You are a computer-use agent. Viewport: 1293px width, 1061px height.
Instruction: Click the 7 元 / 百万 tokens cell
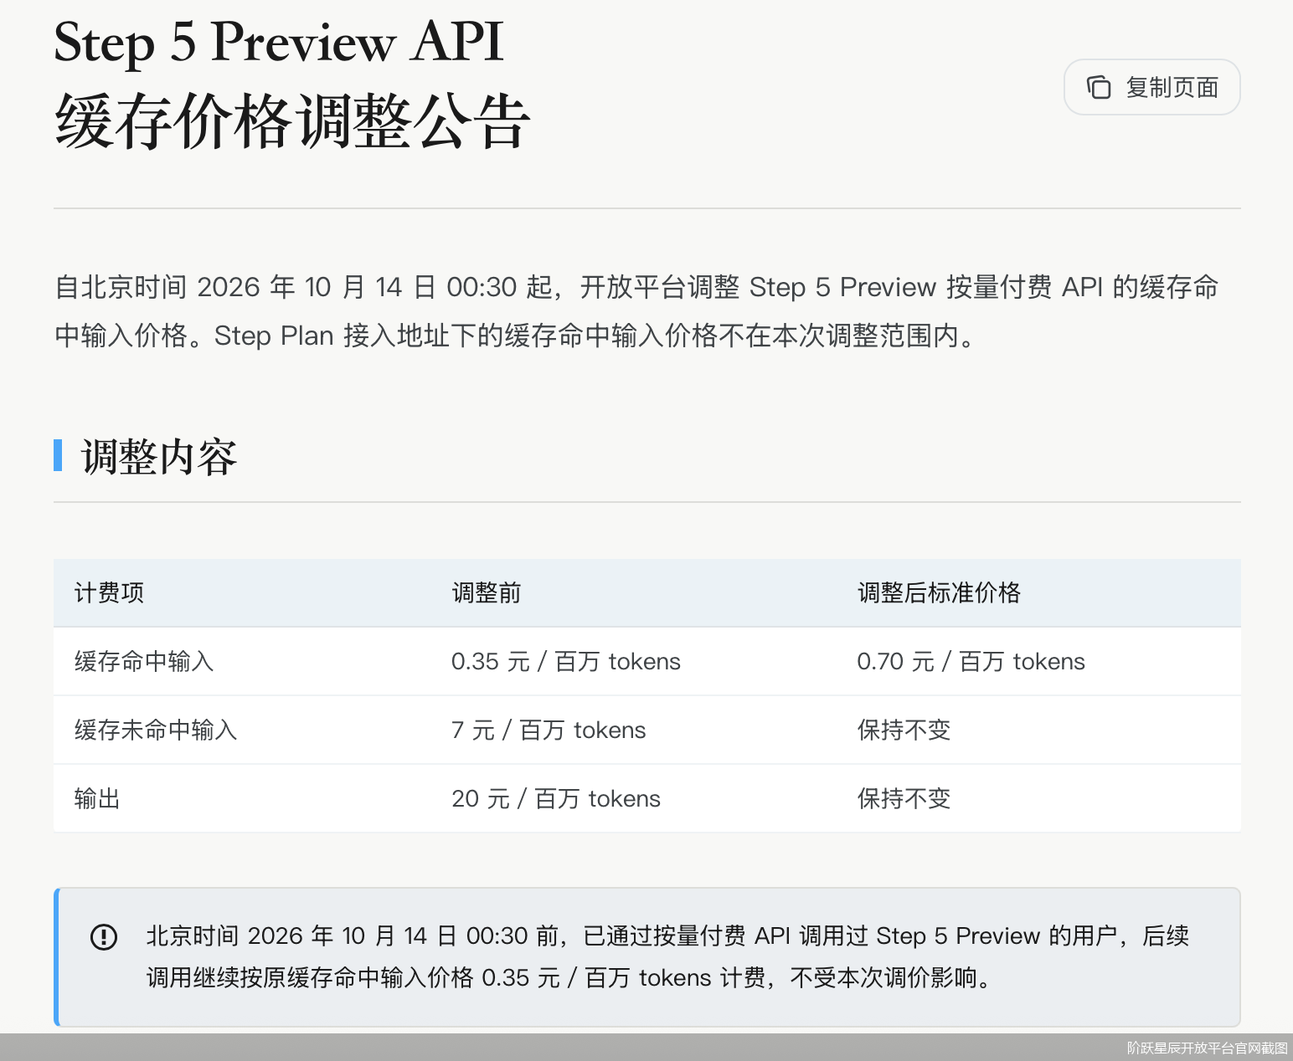tap(549, 730)
